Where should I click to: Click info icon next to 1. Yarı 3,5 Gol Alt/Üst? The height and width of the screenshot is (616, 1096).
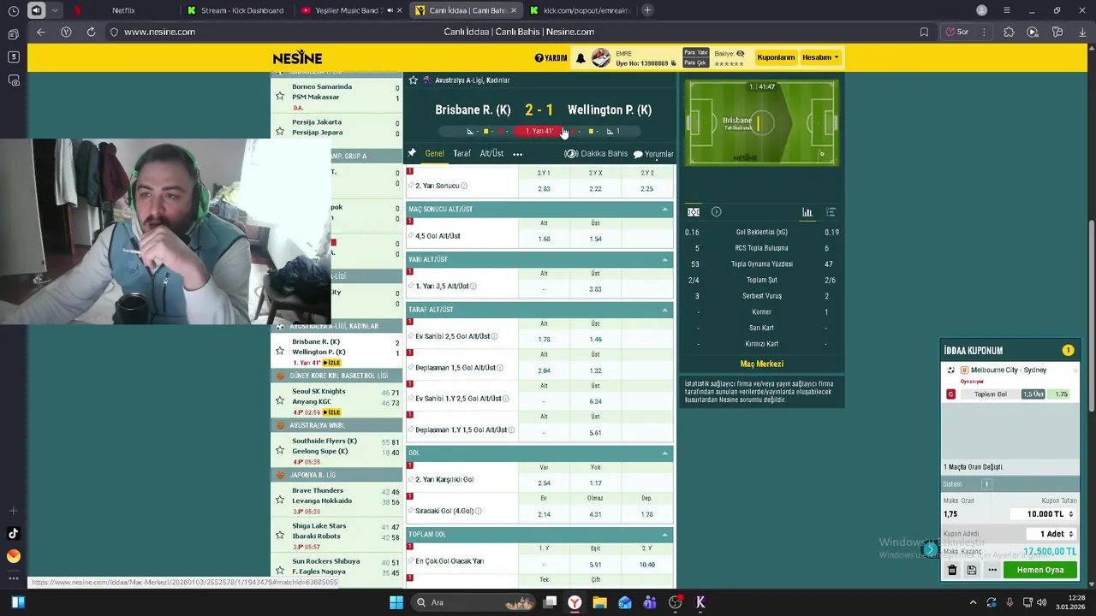(x=474, y=287)
